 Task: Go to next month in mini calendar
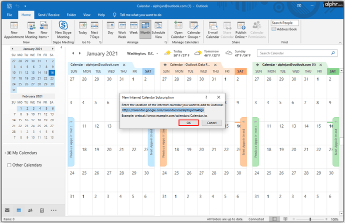coord(52,49)
